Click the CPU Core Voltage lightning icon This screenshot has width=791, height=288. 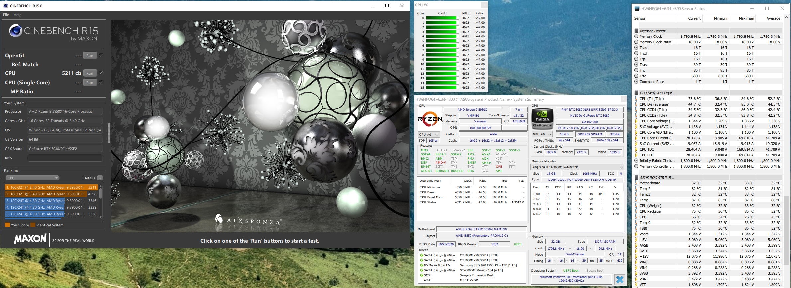point(636,121)
